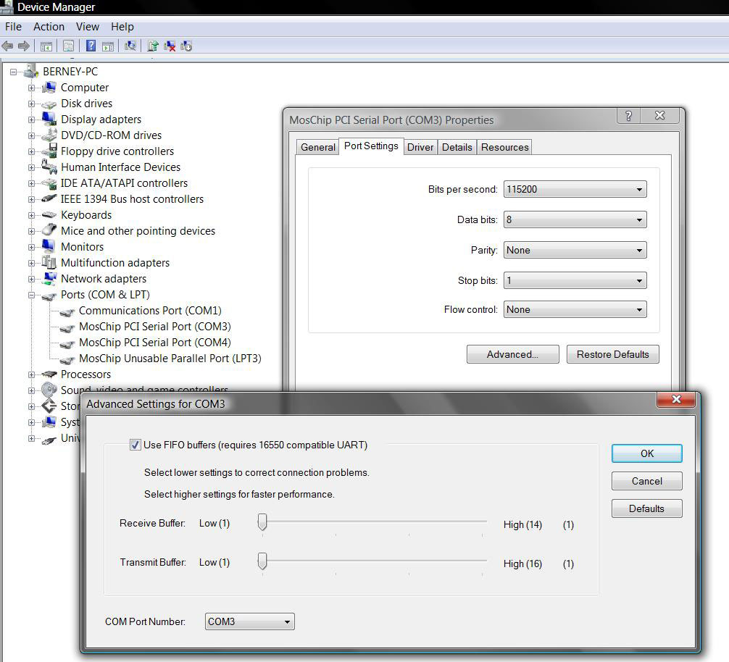Click the Disable device toolbar icon

(x=186, y=46)
